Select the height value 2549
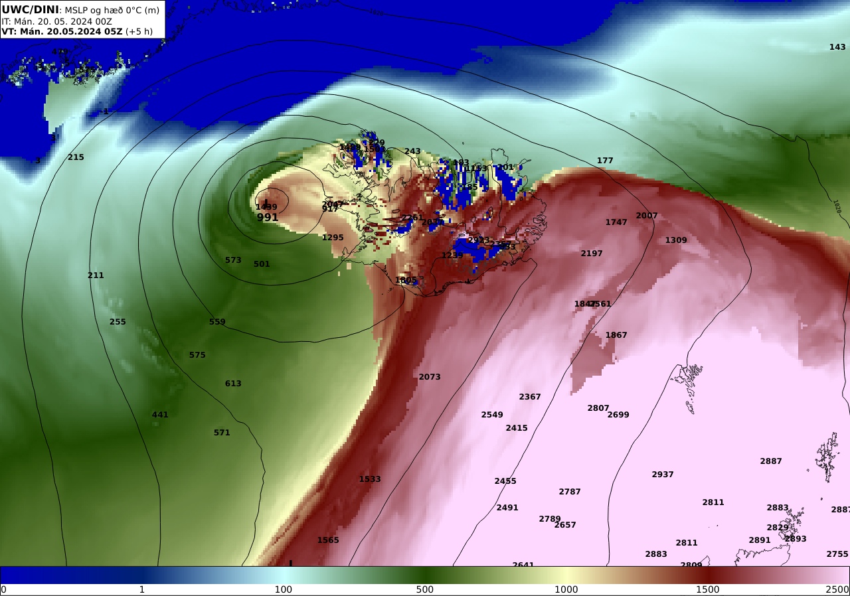Image resolution: width=850 pixels, height=596 pixels. [492, 415]
